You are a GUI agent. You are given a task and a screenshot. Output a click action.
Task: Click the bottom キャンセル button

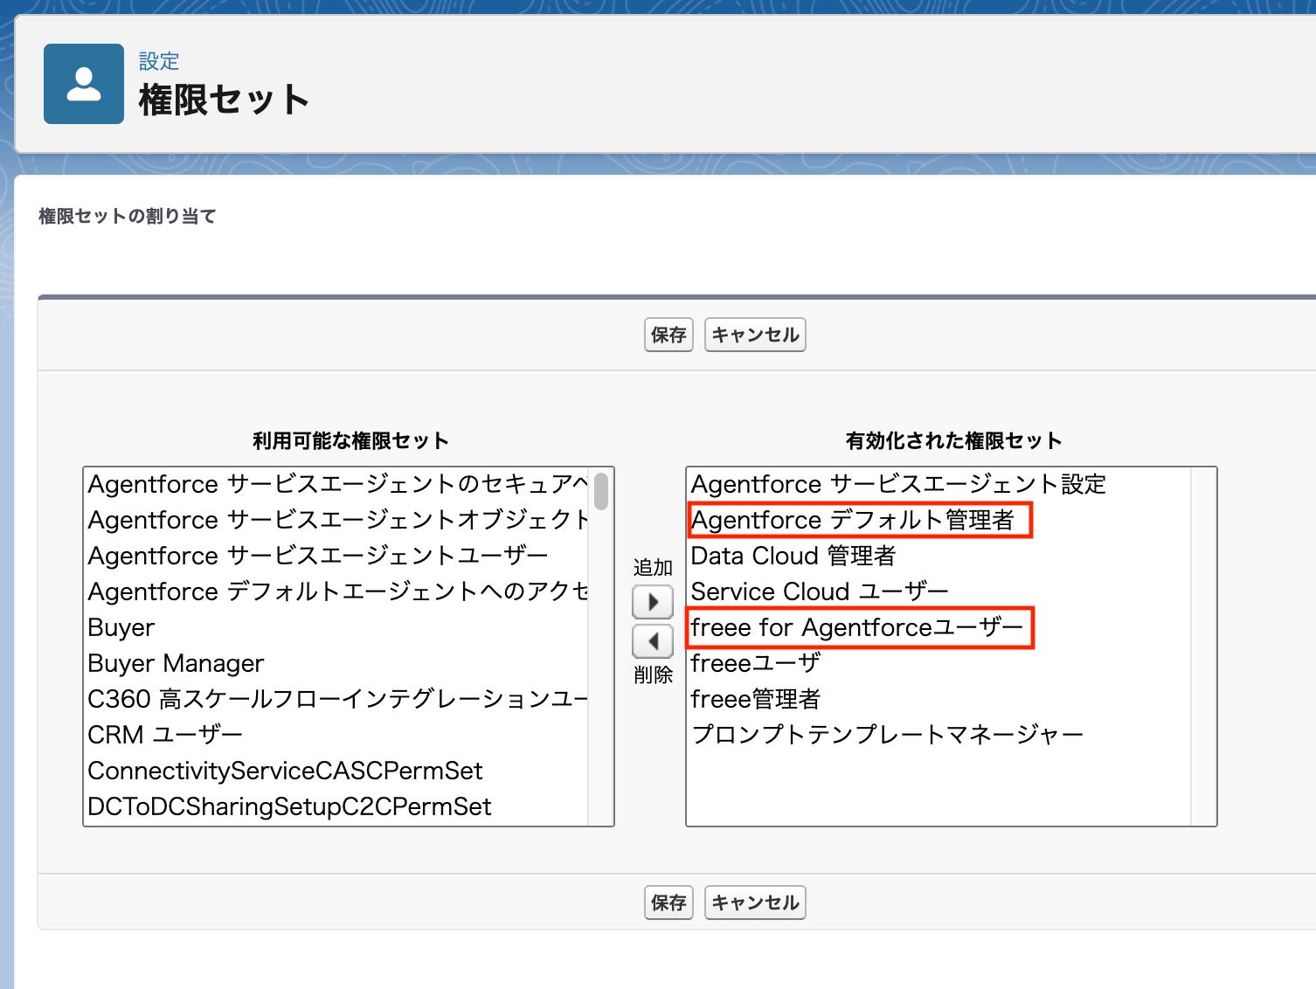[x=755, y=903]
